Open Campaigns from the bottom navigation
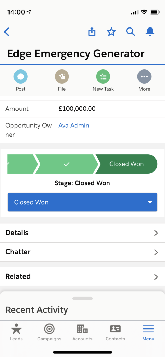The width and height of the screenshot is (165, 357). [49, 332]
